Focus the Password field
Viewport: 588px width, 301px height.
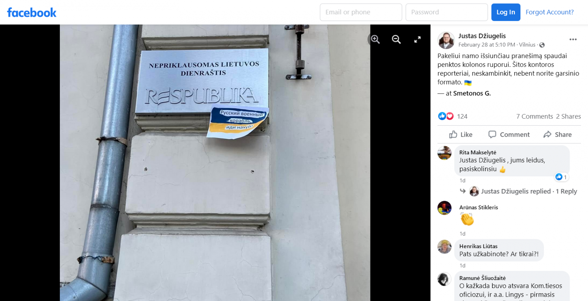(447, 12)
